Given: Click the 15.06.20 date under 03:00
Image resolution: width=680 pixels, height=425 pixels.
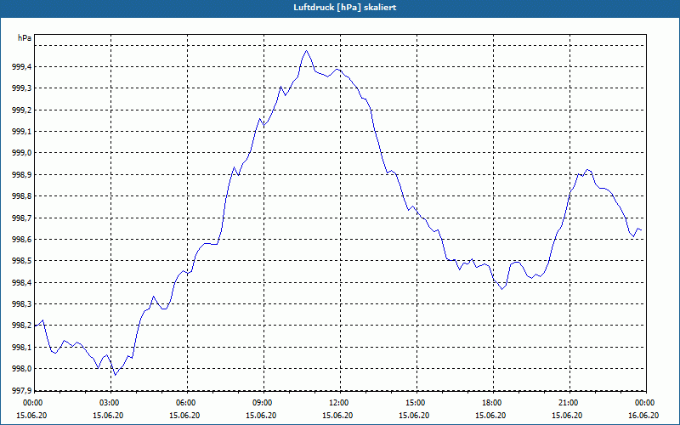Looking at the screenshot, I should 109,416.
